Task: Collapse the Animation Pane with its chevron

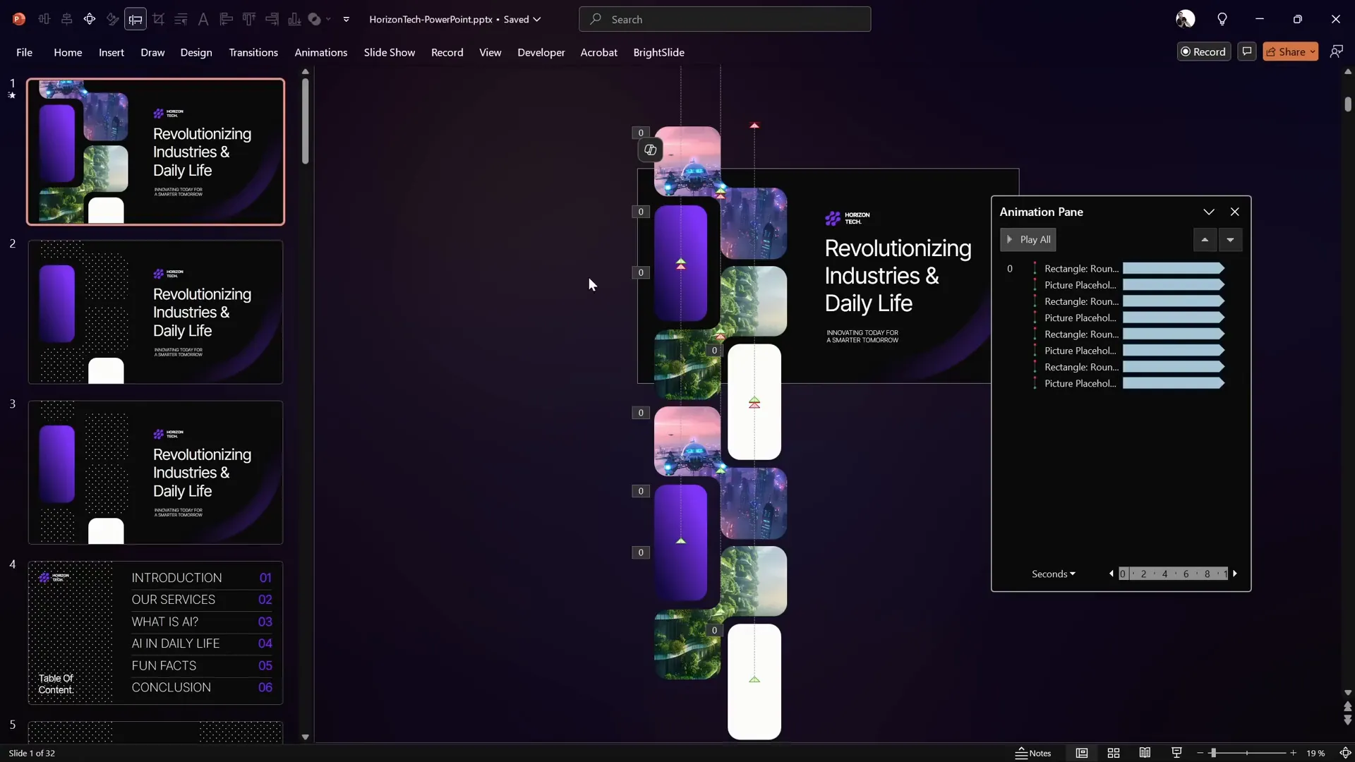Action: coord(1208,212)
